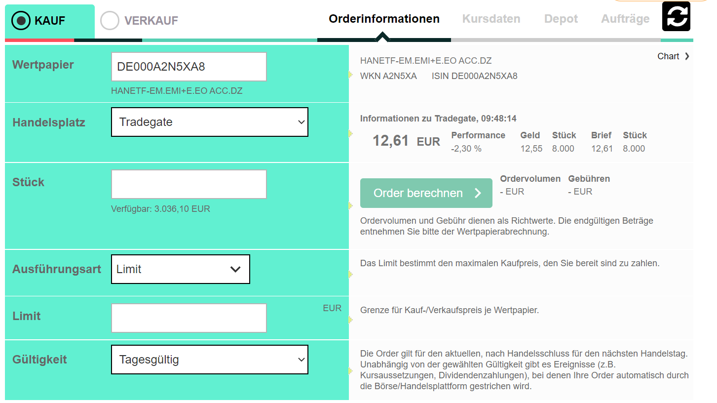This screenshot has width=717, height=403.
Task: Show the Aufträge tab
Action: tap(625, 19)
